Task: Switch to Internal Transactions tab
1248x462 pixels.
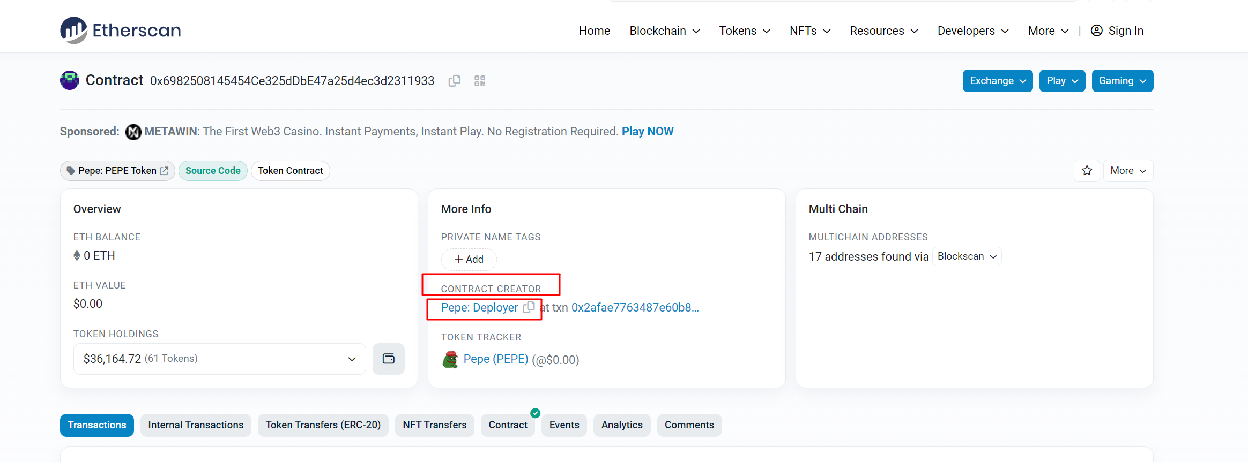Action: tap(196, 425)
